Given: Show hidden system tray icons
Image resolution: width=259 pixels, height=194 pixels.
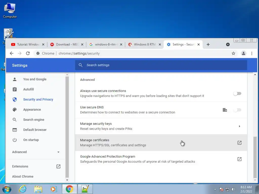Looking at the screenshot, I should [215, 189].
